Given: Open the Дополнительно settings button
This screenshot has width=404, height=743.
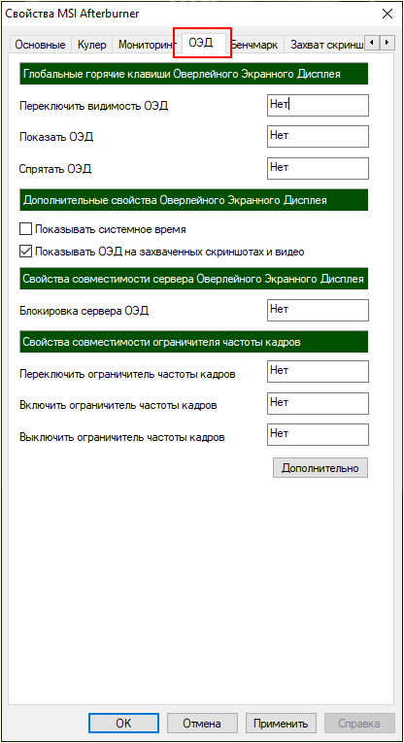Looking at the screenshot, I should [x=320, y=468].
